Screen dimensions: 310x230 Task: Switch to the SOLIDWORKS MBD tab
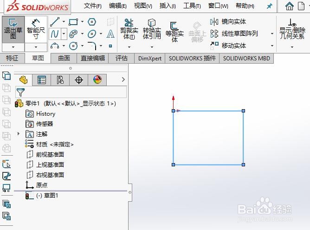click(x=246, y=58)
